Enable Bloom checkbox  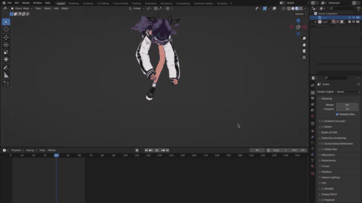323,127
